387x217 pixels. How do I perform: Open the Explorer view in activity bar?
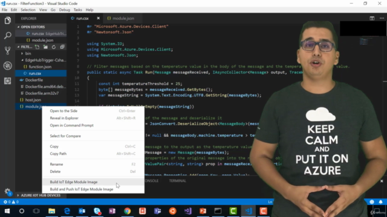(8, 20)
